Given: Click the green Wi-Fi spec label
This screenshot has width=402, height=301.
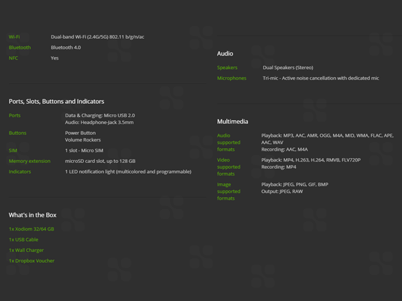Looking at the screenshot, I should (15, 37).
